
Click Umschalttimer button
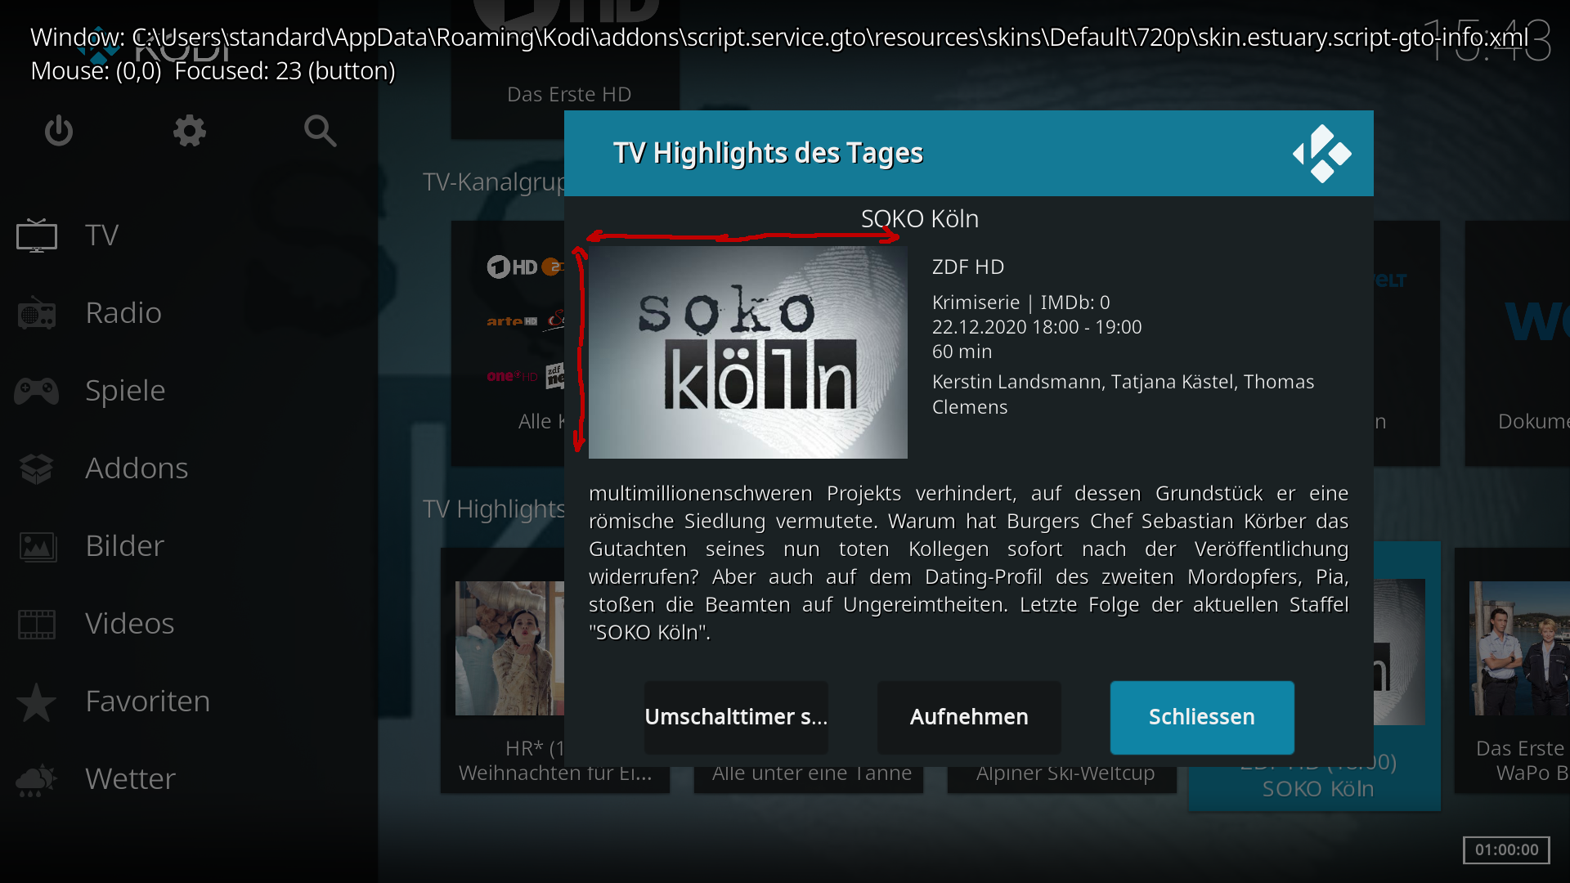tap(736, 717)
